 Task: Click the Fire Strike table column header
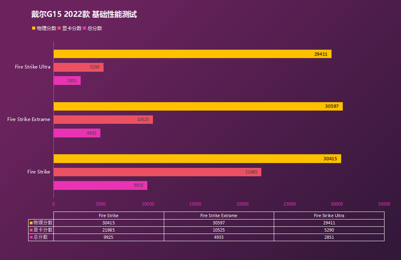[109, 216]
